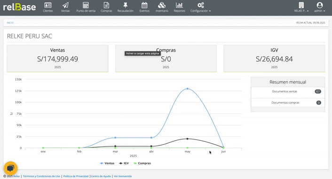Click Ventas data point for may
Image resolution: width=332 pixels, height=179 pixels.
[187, 89]
